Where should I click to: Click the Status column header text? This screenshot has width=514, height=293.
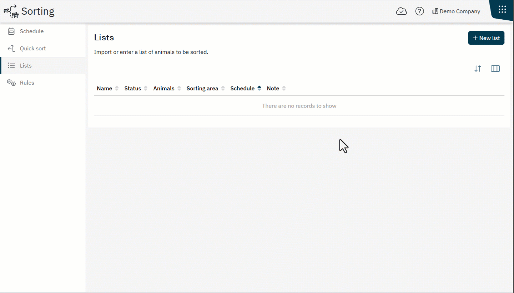(133, 88)
